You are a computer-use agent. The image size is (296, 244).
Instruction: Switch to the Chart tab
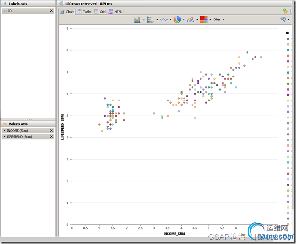point(67,12)
